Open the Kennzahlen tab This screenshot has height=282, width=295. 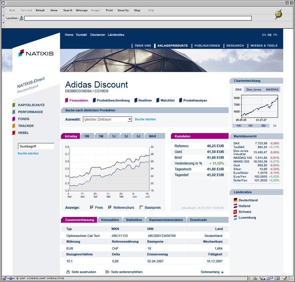110,220
